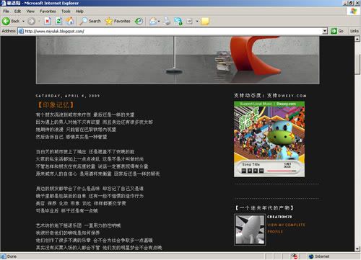Click the Print toolbar icon
The image size is (361, 260).
click(x=167, y=22)
